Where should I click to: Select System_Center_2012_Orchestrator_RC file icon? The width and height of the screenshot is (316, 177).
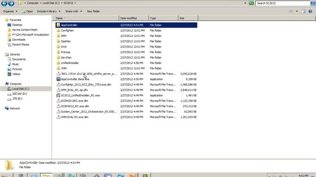(58, 112)
